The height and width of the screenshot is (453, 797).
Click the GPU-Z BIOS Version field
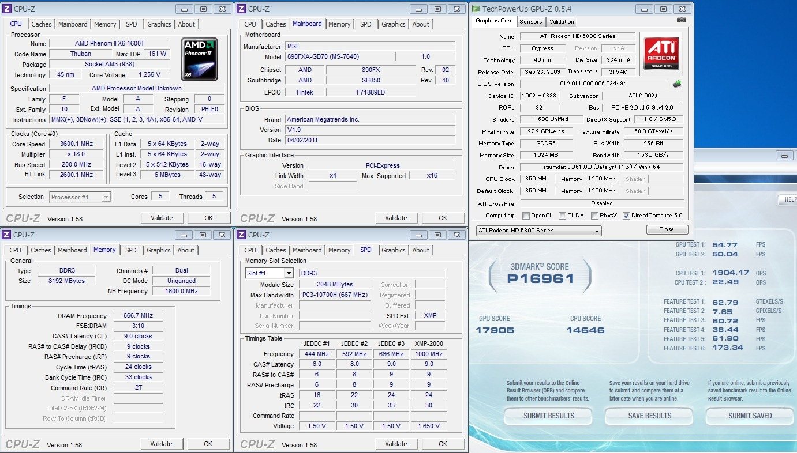point(594,84)
